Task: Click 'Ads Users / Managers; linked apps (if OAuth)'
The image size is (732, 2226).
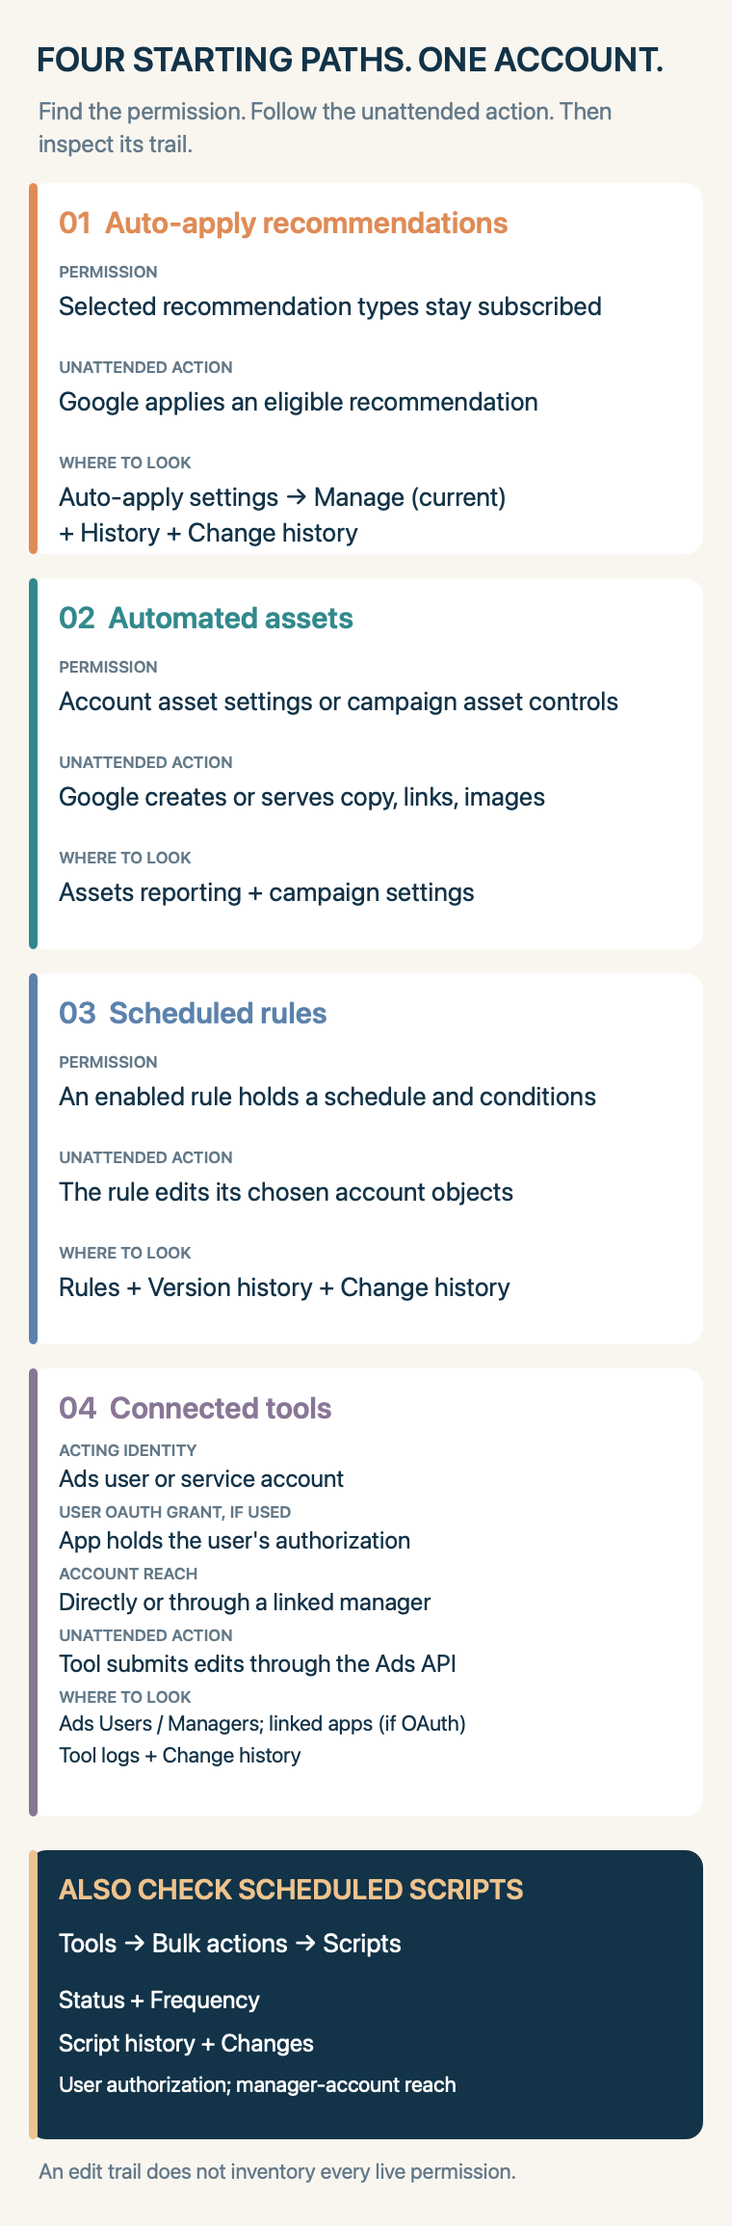Action: [262, 1723]
